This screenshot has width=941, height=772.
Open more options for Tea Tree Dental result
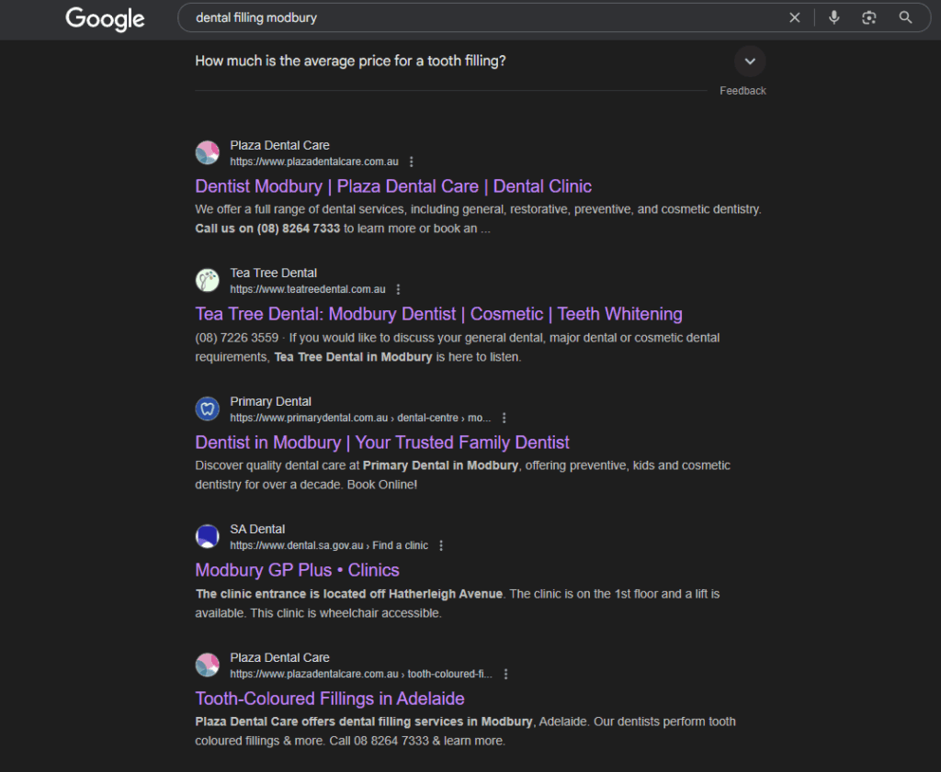click(x=398, y=289)
